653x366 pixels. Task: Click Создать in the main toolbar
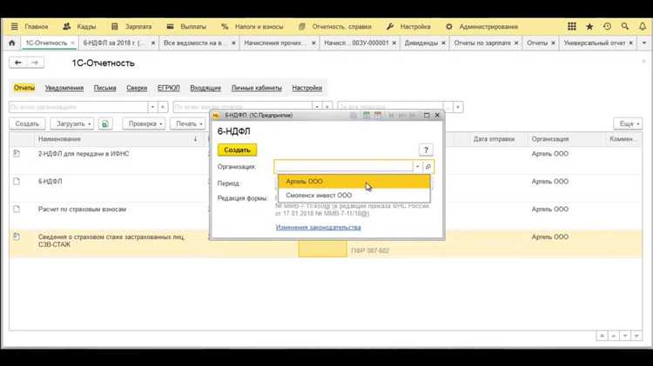[x=27, y=124]
